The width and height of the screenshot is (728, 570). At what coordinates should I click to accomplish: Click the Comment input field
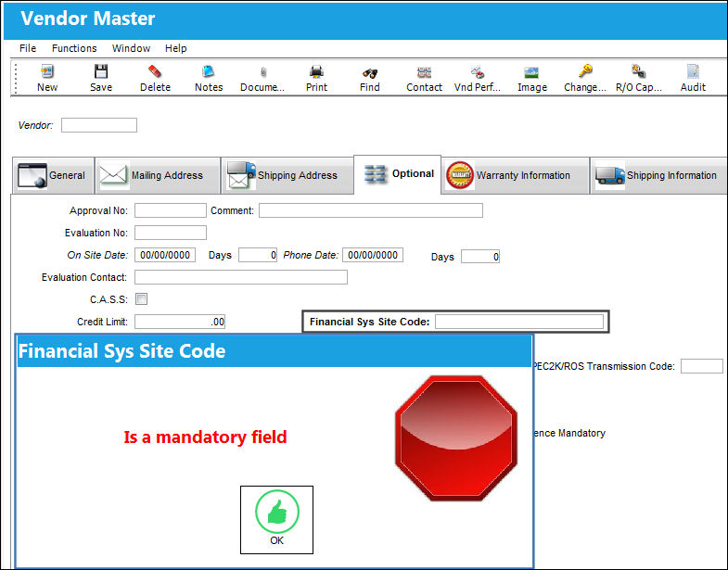click(x=371, y=210)
